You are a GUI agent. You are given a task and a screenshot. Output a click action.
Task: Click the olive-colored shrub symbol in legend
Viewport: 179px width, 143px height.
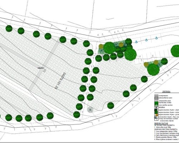tap(156, 115)
